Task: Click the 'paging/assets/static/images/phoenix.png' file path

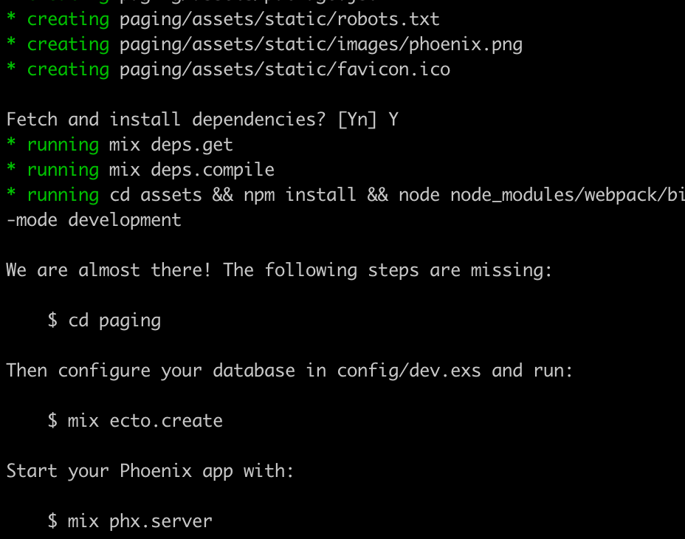Action: click(321, 44)
